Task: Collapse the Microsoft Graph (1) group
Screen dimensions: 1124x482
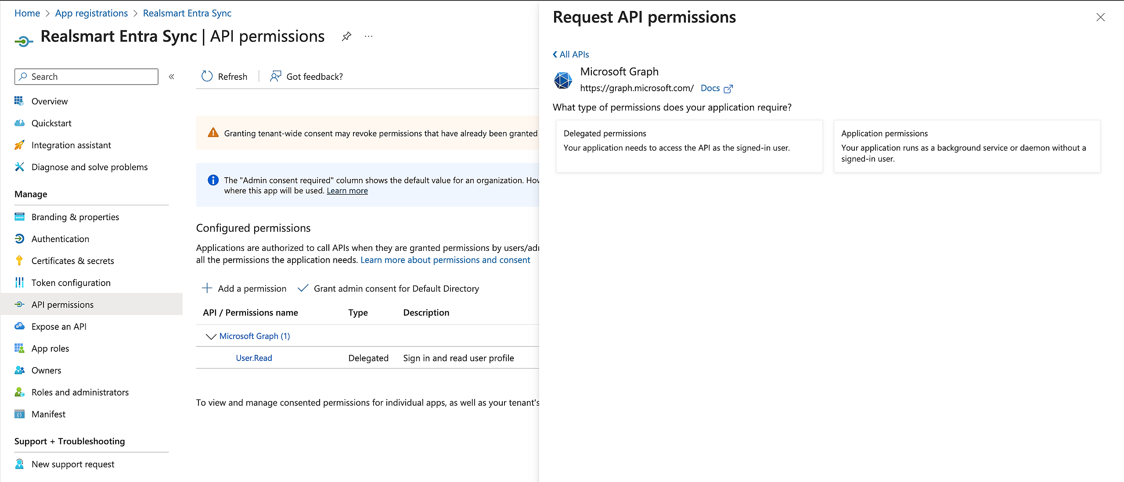Action: point(211,336)
